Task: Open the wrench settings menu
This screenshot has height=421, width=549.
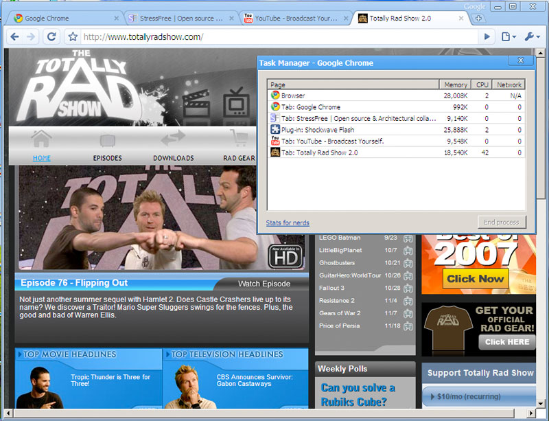Action: (x=533, y=36)
